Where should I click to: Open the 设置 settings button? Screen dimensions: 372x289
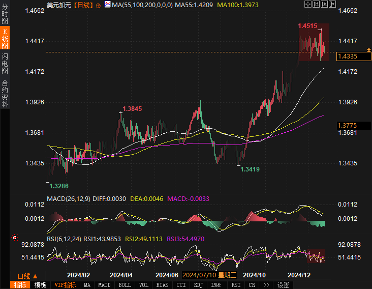283,285
